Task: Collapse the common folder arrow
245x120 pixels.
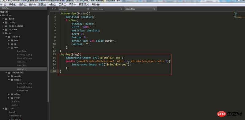Action: click(x=6, y=37)
